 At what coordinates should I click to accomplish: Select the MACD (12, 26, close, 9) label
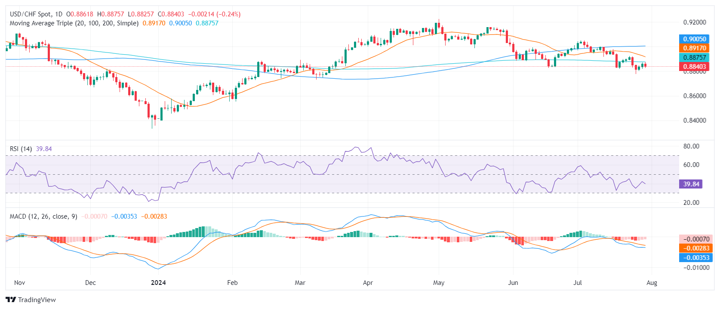coord(43,216)
